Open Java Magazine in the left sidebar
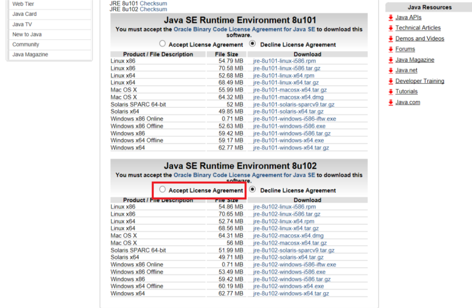The image size is (472, 308). click(30, 54)
